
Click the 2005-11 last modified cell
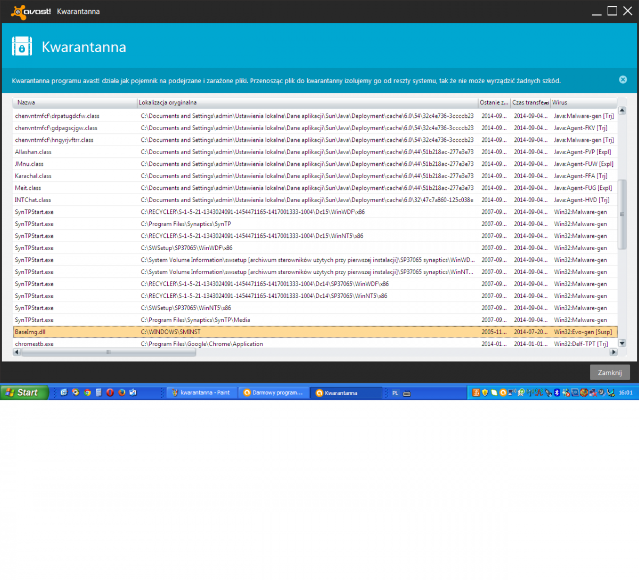click(494, 332)
